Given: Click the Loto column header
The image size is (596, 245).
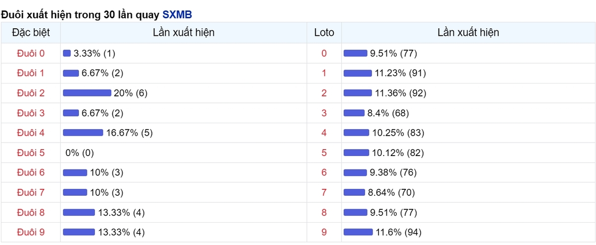Looking at the screenshot, I should [x=324, y=33].
